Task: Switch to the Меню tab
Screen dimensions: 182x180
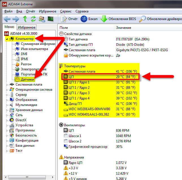Action: (9, 27)
